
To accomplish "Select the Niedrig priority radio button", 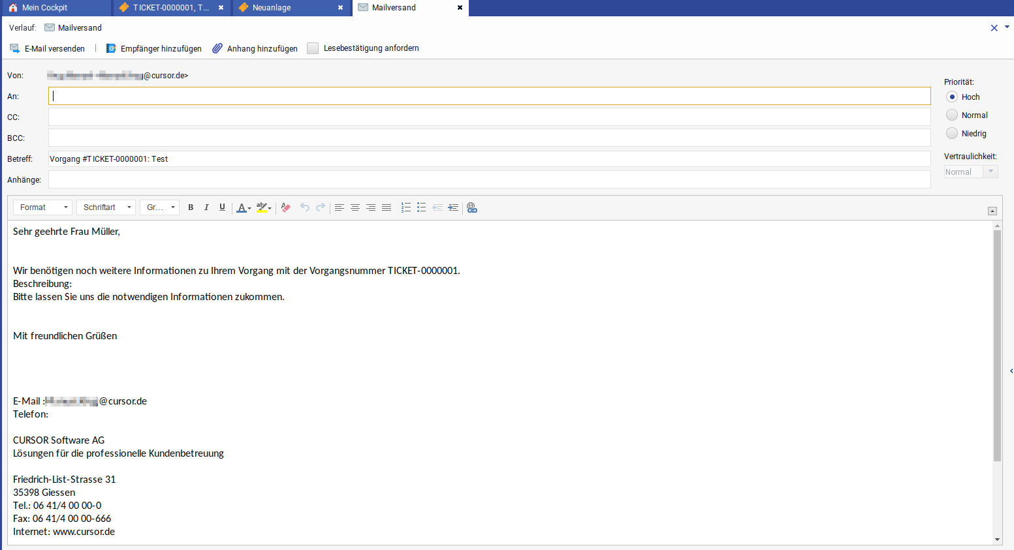I will (x=952, y=133).
